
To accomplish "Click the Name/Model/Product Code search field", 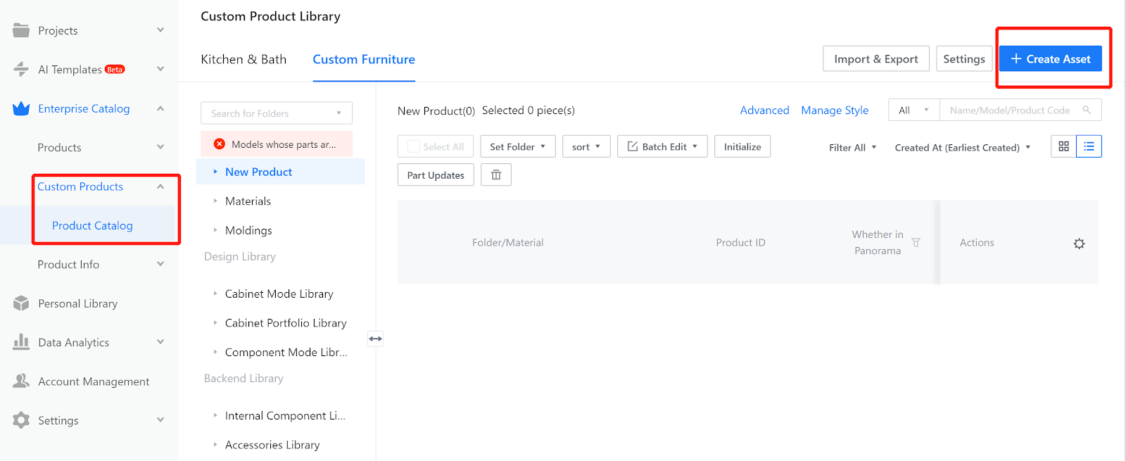I will [x=1009, y=110].
